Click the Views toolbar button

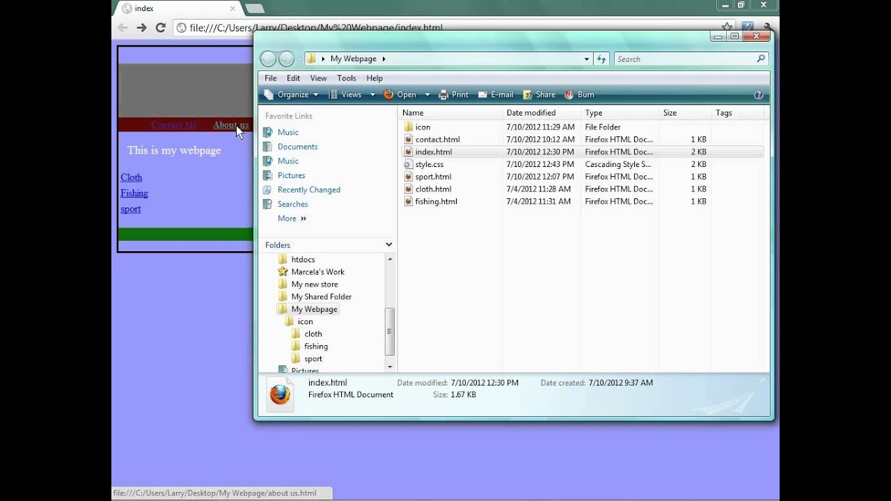345,95
